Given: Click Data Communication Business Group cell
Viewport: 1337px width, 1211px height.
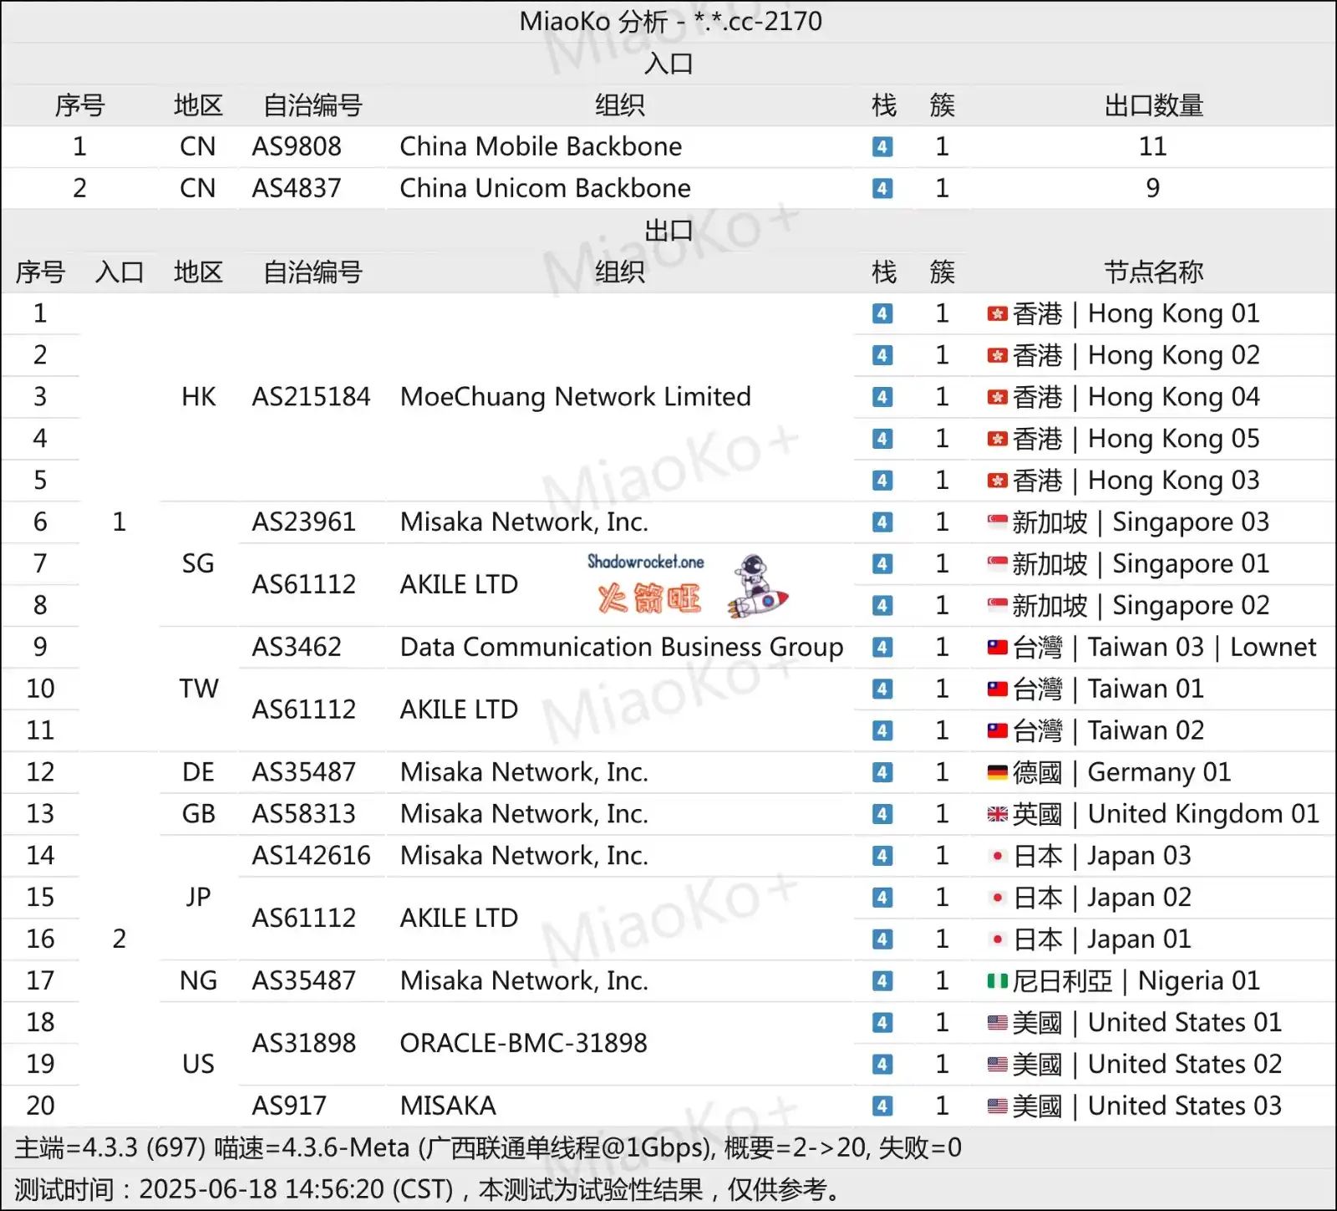Looking at the screenshot, I should [x=622, y=648].
